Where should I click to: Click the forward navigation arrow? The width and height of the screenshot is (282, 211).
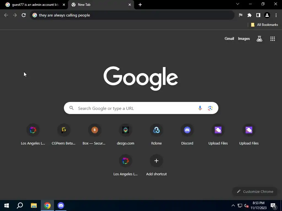pos(15,15)
